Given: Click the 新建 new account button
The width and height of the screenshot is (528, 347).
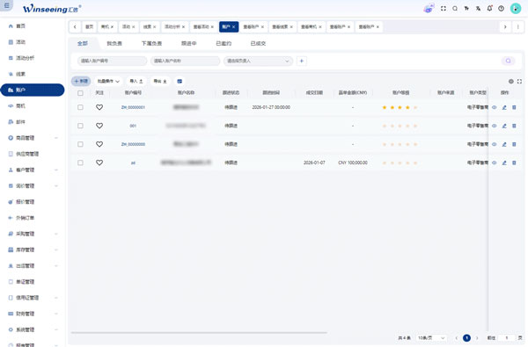Looking at the screenshot, I should [81, 81].
